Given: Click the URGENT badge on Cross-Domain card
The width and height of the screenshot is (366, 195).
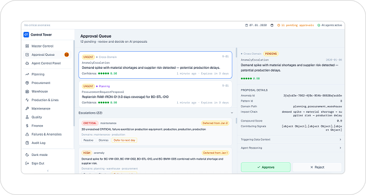Looking at the screenshot, I should 88,57.
